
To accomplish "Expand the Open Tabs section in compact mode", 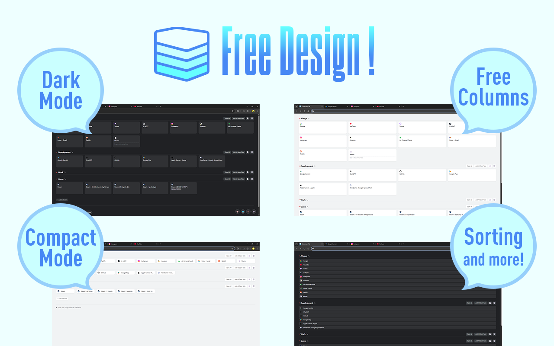I will pos(57,308).
